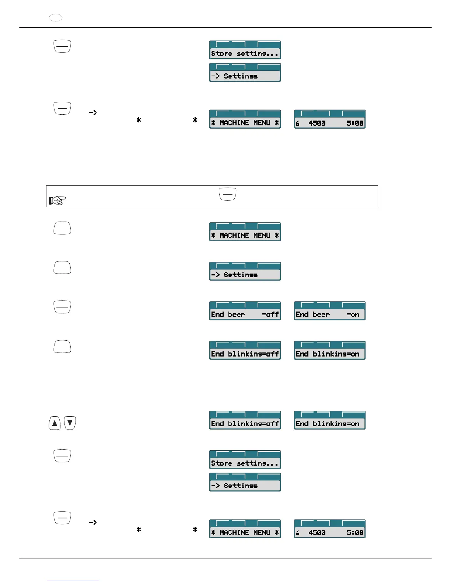
Task: Choose "End blinking=on" display beside arrow keys
Action: pyautogui.click(x=329, y=420)
